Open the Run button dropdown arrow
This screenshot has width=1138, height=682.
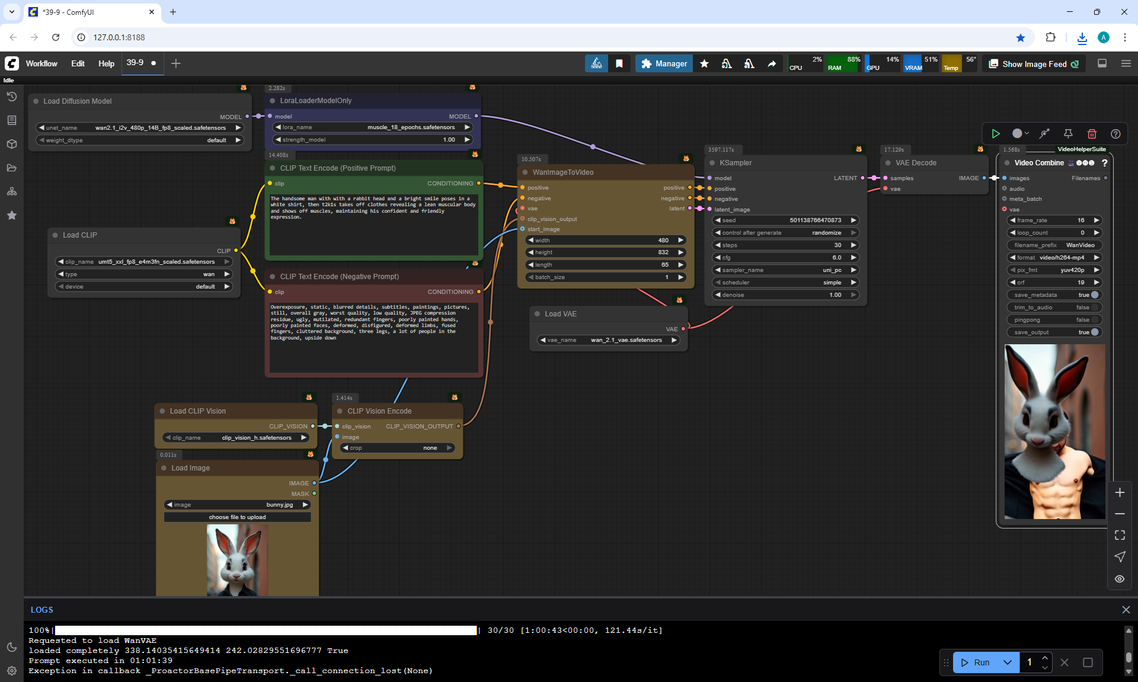[x=1008, y=662]
